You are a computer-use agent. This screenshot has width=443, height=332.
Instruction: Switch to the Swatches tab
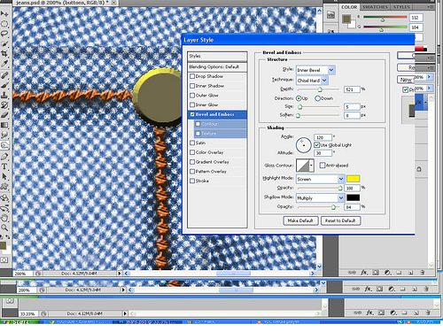coord(376,7)
